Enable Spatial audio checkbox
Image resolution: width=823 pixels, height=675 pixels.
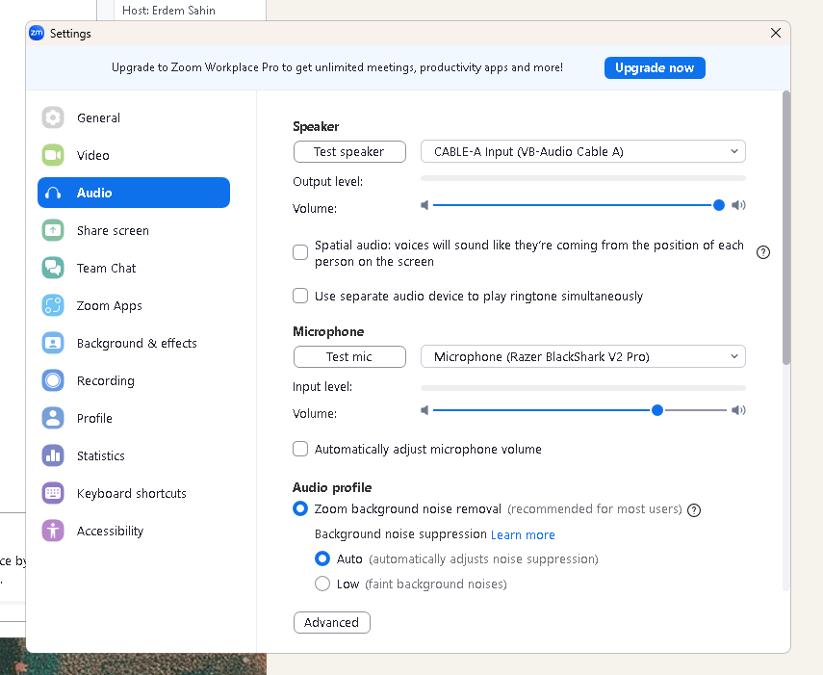300,252
